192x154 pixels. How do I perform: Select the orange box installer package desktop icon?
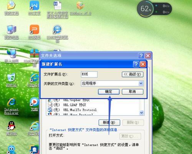pyautogui.click(x=81, y=8)
